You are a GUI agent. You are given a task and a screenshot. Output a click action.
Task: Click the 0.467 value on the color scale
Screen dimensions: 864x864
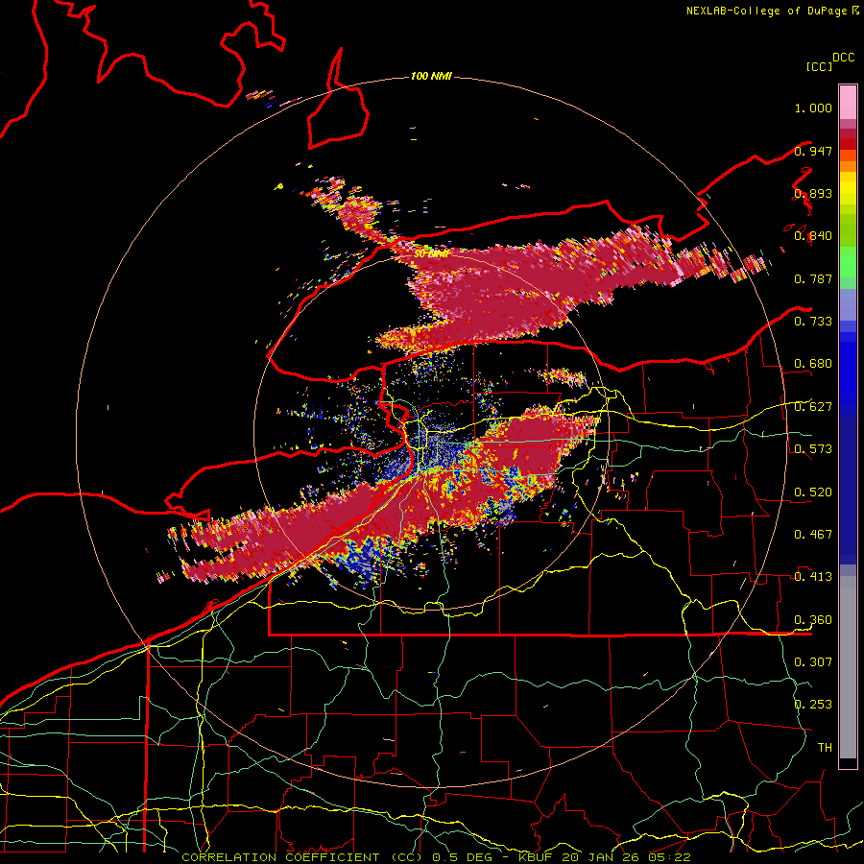point(813,534)
